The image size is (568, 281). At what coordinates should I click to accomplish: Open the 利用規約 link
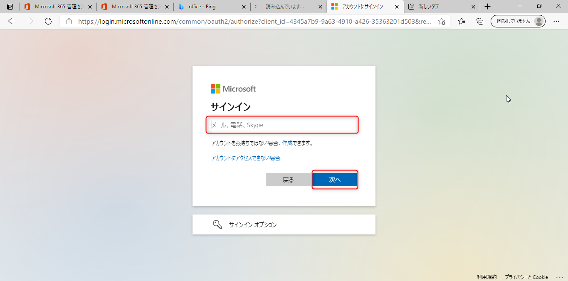(487, 277)
